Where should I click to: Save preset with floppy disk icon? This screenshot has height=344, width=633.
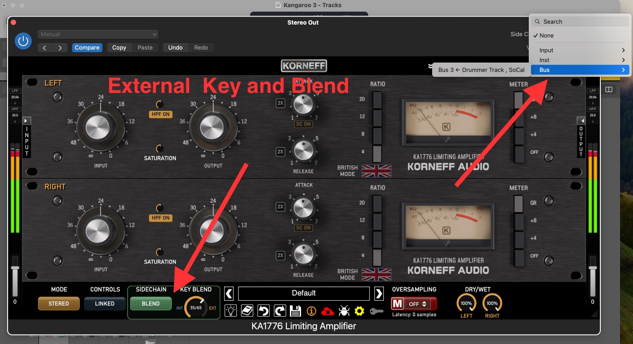tap(295, 310)
